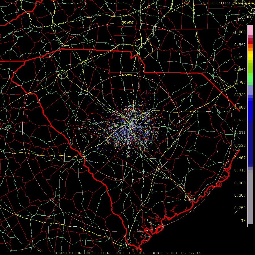
Task: Click the 0.360 legend value
Action: tap(240, 183)
